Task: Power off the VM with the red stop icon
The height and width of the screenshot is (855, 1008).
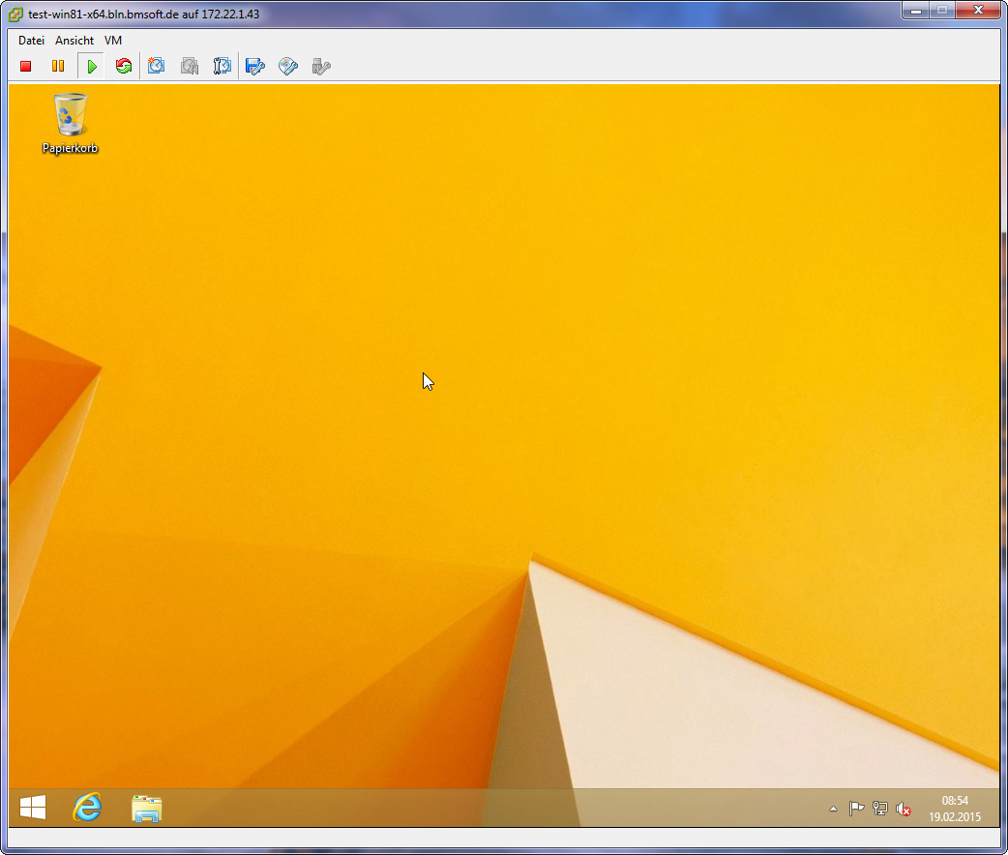Action: 26,66
